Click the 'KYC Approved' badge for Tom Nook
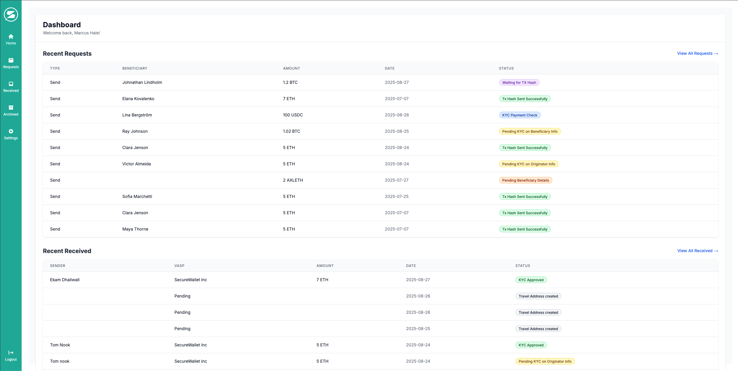The width and height of the screenshot is (738, 371). (x=531, y=345)
